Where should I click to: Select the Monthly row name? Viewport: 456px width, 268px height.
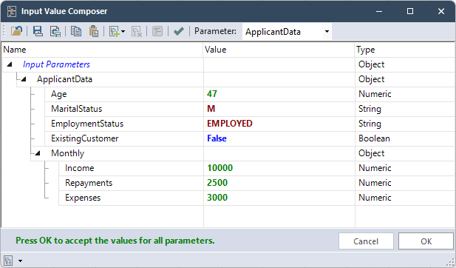click(67, 153)
